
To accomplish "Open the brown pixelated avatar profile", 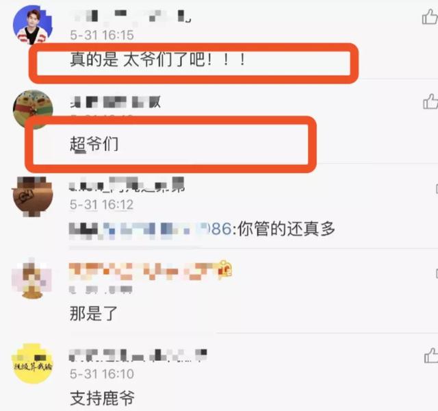I will coord(33,197).
